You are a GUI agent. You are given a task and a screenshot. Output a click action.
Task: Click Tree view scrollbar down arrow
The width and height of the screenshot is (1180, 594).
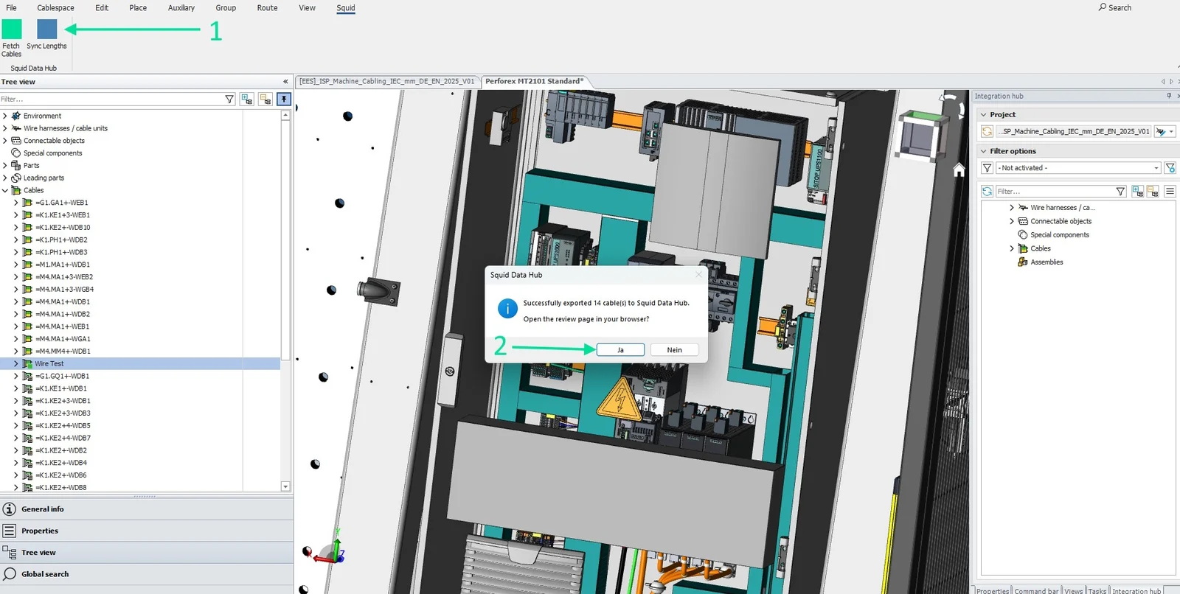click(285, 486)
